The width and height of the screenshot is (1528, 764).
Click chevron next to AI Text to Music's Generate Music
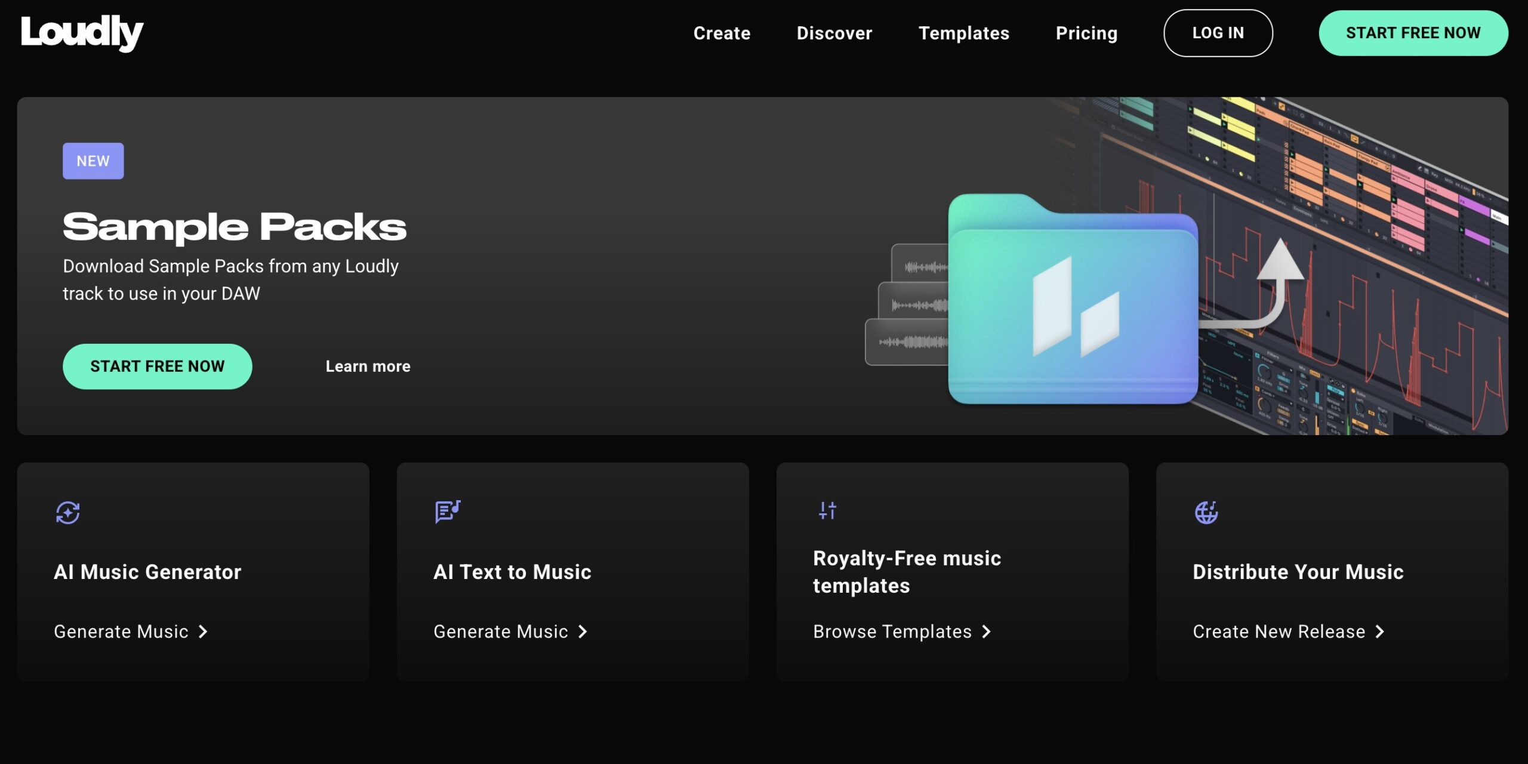[583, 631]
